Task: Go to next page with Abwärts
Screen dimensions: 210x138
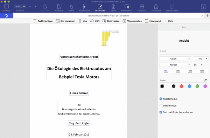Action: pyautogui.click(x=59, y=8)
